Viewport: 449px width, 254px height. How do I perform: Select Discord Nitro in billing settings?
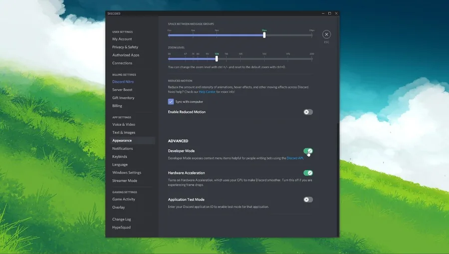click(x=123, y=82)
